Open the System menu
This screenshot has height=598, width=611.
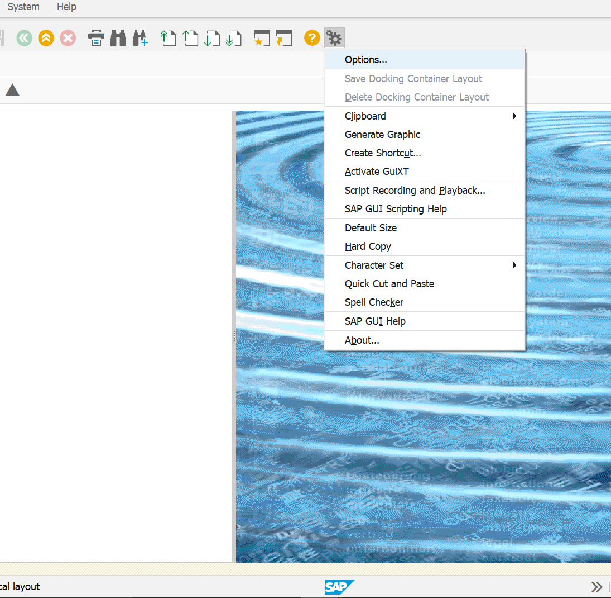coord(23,7)
